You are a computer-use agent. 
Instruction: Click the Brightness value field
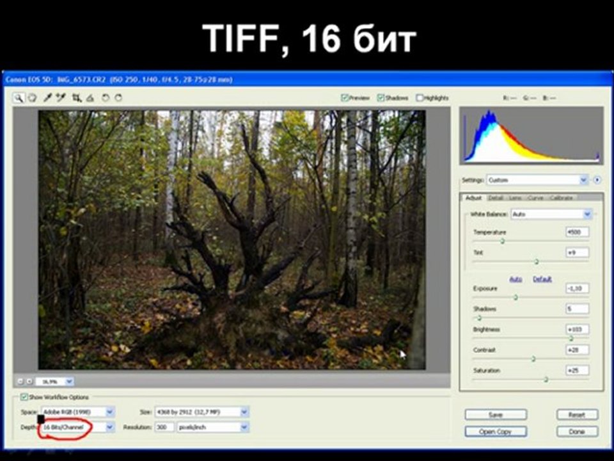577,329
